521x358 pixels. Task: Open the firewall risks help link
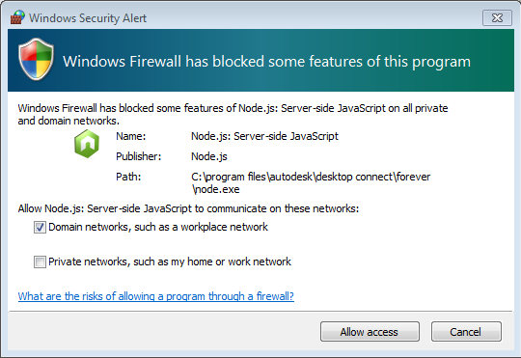[x=156, y=296]
